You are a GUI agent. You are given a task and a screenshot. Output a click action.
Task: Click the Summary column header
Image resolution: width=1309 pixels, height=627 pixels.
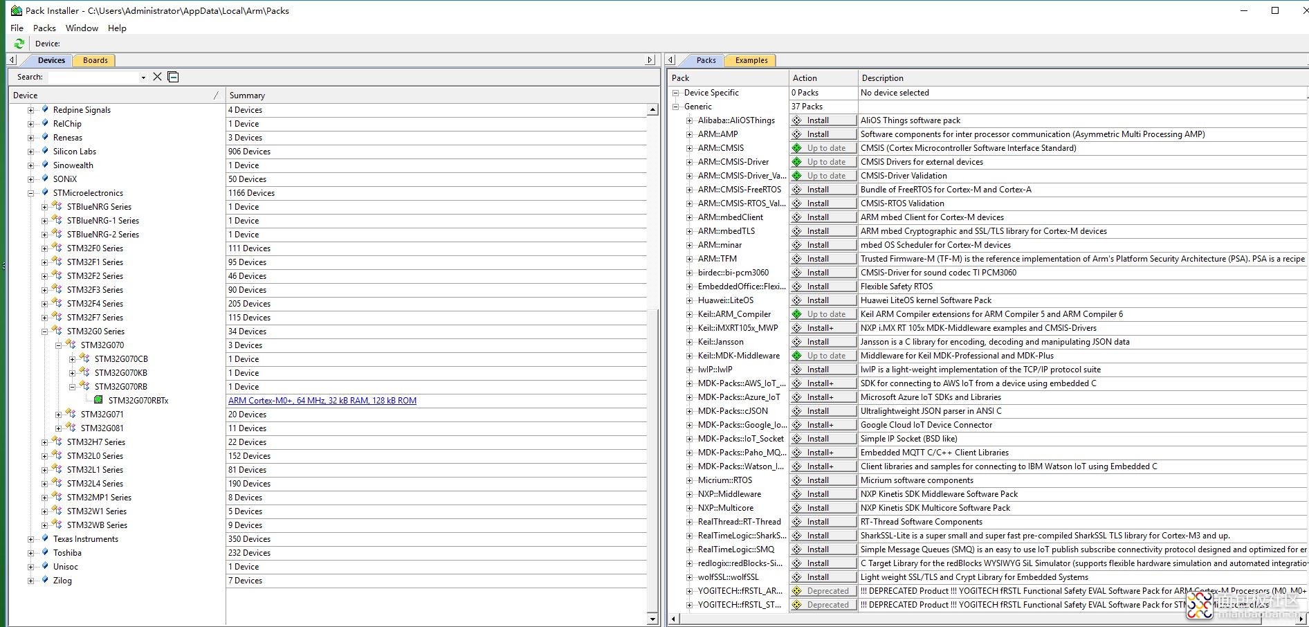443,96
